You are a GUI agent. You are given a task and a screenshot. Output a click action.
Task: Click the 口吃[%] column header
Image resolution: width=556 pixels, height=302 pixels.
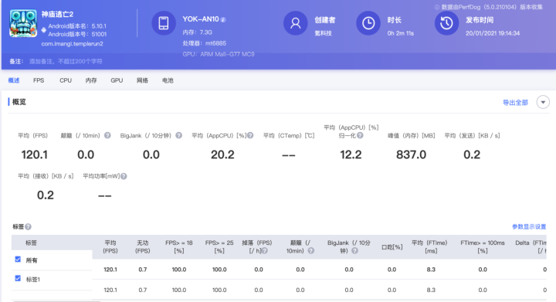392,247
